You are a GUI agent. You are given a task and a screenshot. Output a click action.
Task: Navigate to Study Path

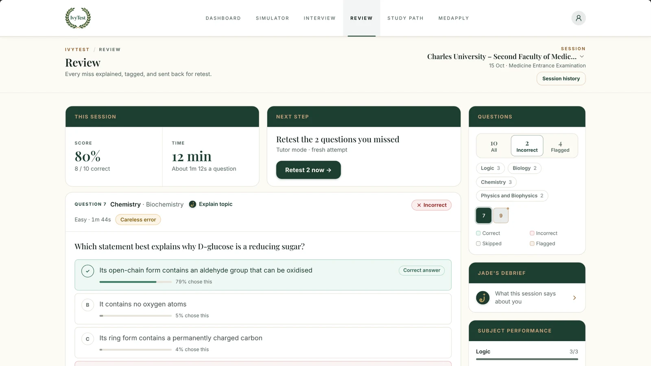405,18
